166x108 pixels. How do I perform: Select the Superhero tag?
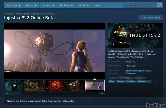[x=131, y=81]
